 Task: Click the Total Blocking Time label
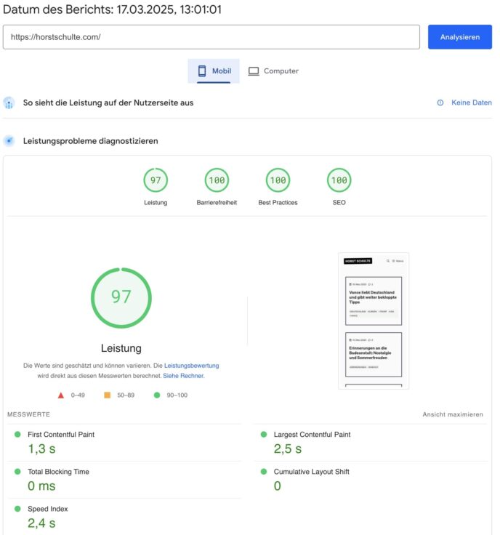tap(58, 472)
